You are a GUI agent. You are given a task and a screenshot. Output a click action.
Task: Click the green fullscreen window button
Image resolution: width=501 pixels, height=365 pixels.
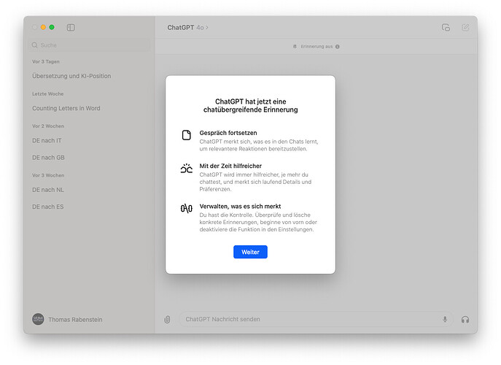pyautogui.click(x=52, y=28)
